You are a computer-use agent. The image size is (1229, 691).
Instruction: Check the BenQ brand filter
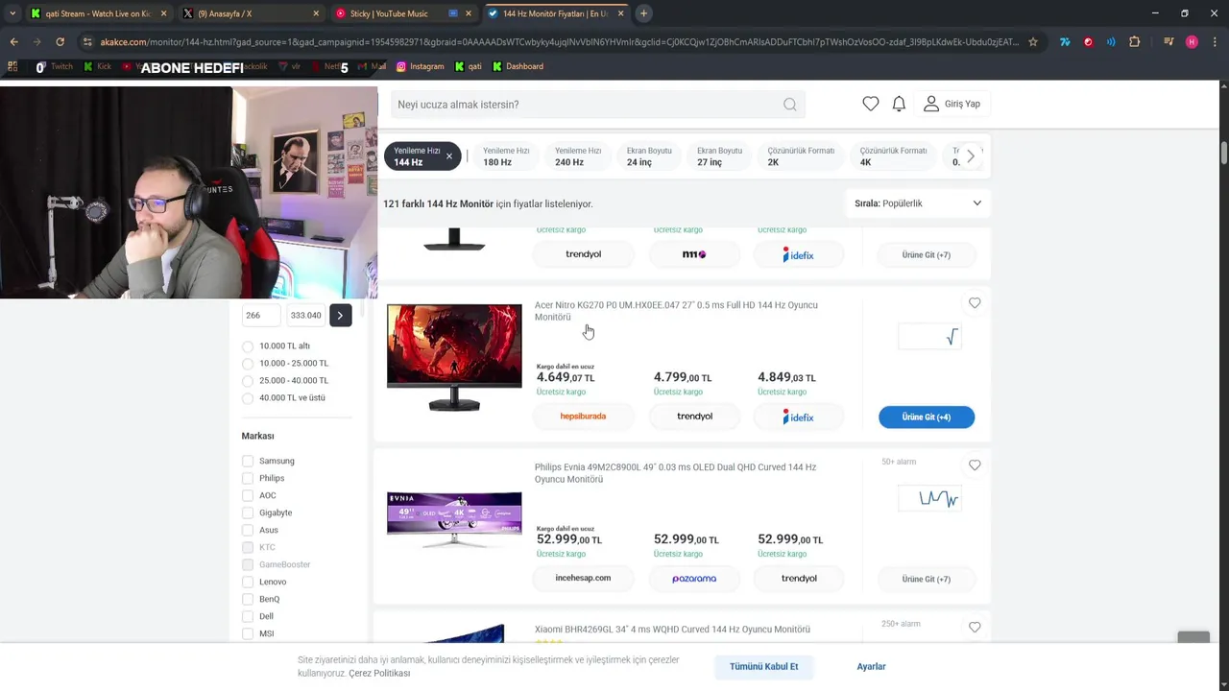[248, 599]
